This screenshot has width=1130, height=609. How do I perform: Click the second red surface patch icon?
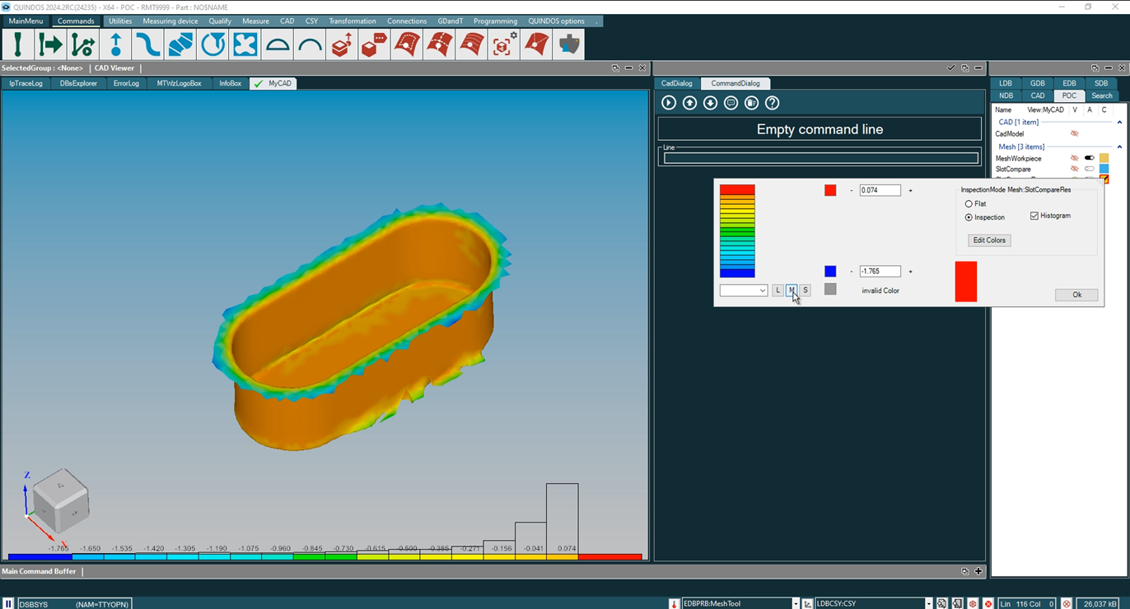coord(440,44)
